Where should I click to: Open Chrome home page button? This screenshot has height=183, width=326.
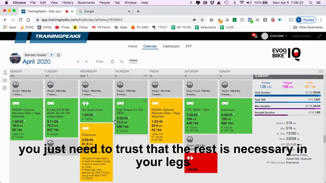[28, 20]
